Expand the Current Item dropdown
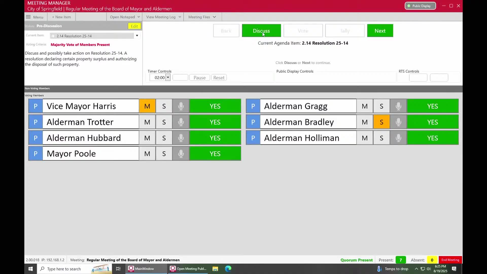 137,36
